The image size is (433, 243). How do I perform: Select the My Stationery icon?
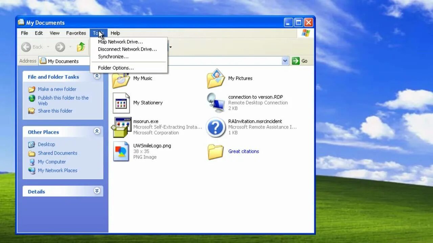click(121, 103)
